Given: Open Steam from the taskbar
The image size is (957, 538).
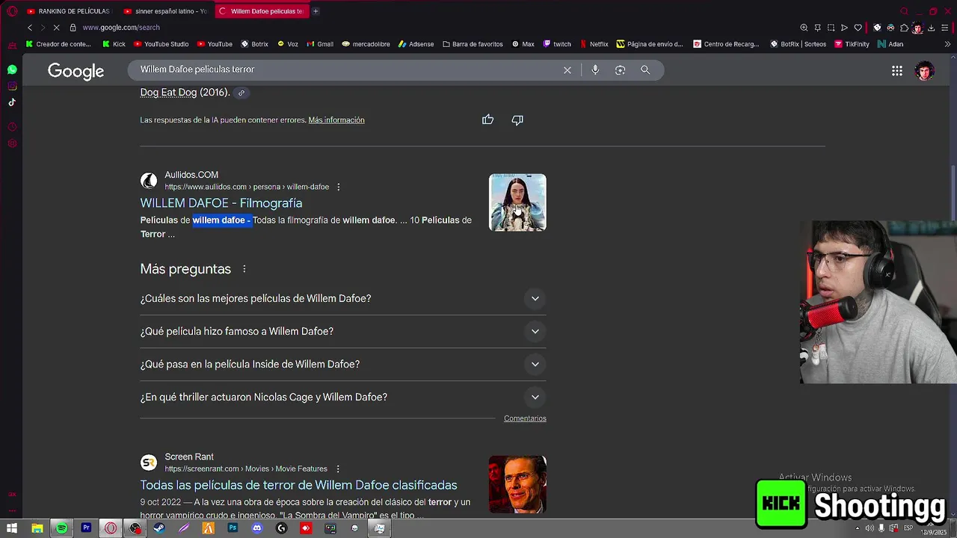Looking at the screenshot, I should [159, 528].
